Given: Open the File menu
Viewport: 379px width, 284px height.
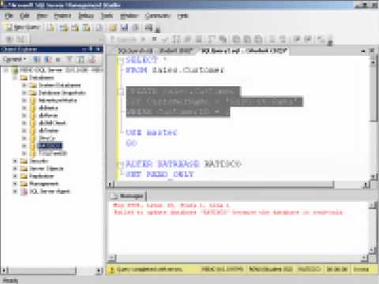Looking at the screenshot, I should pyautogui.click(x=9, y=16).
